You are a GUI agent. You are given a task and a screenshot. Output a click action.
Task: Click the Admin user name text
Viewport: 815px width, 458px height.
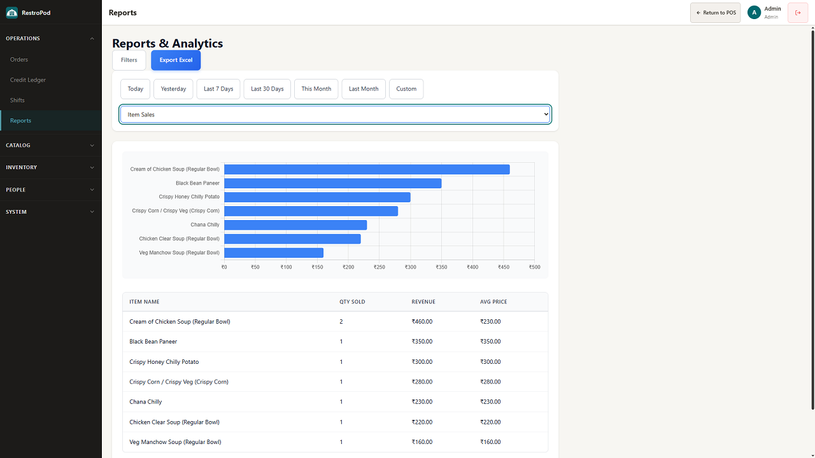point(772,9)
